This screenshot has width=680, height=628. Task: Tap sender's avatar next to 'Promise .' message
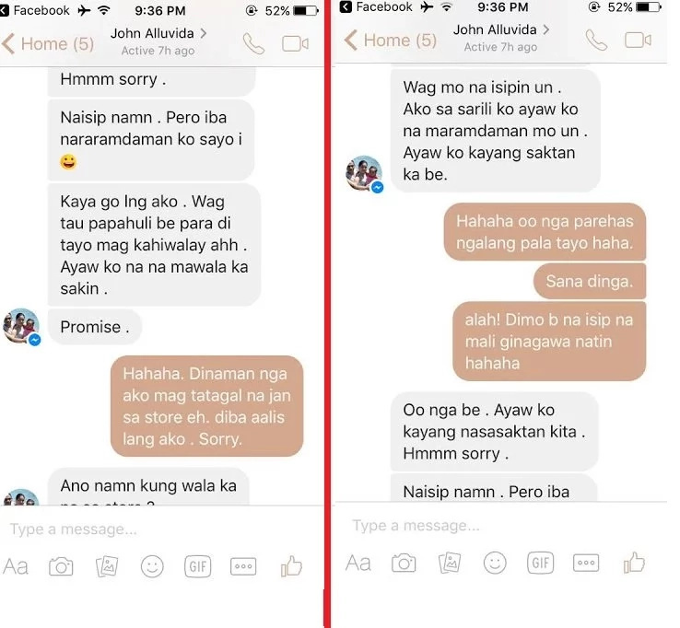tap(22, 327)
